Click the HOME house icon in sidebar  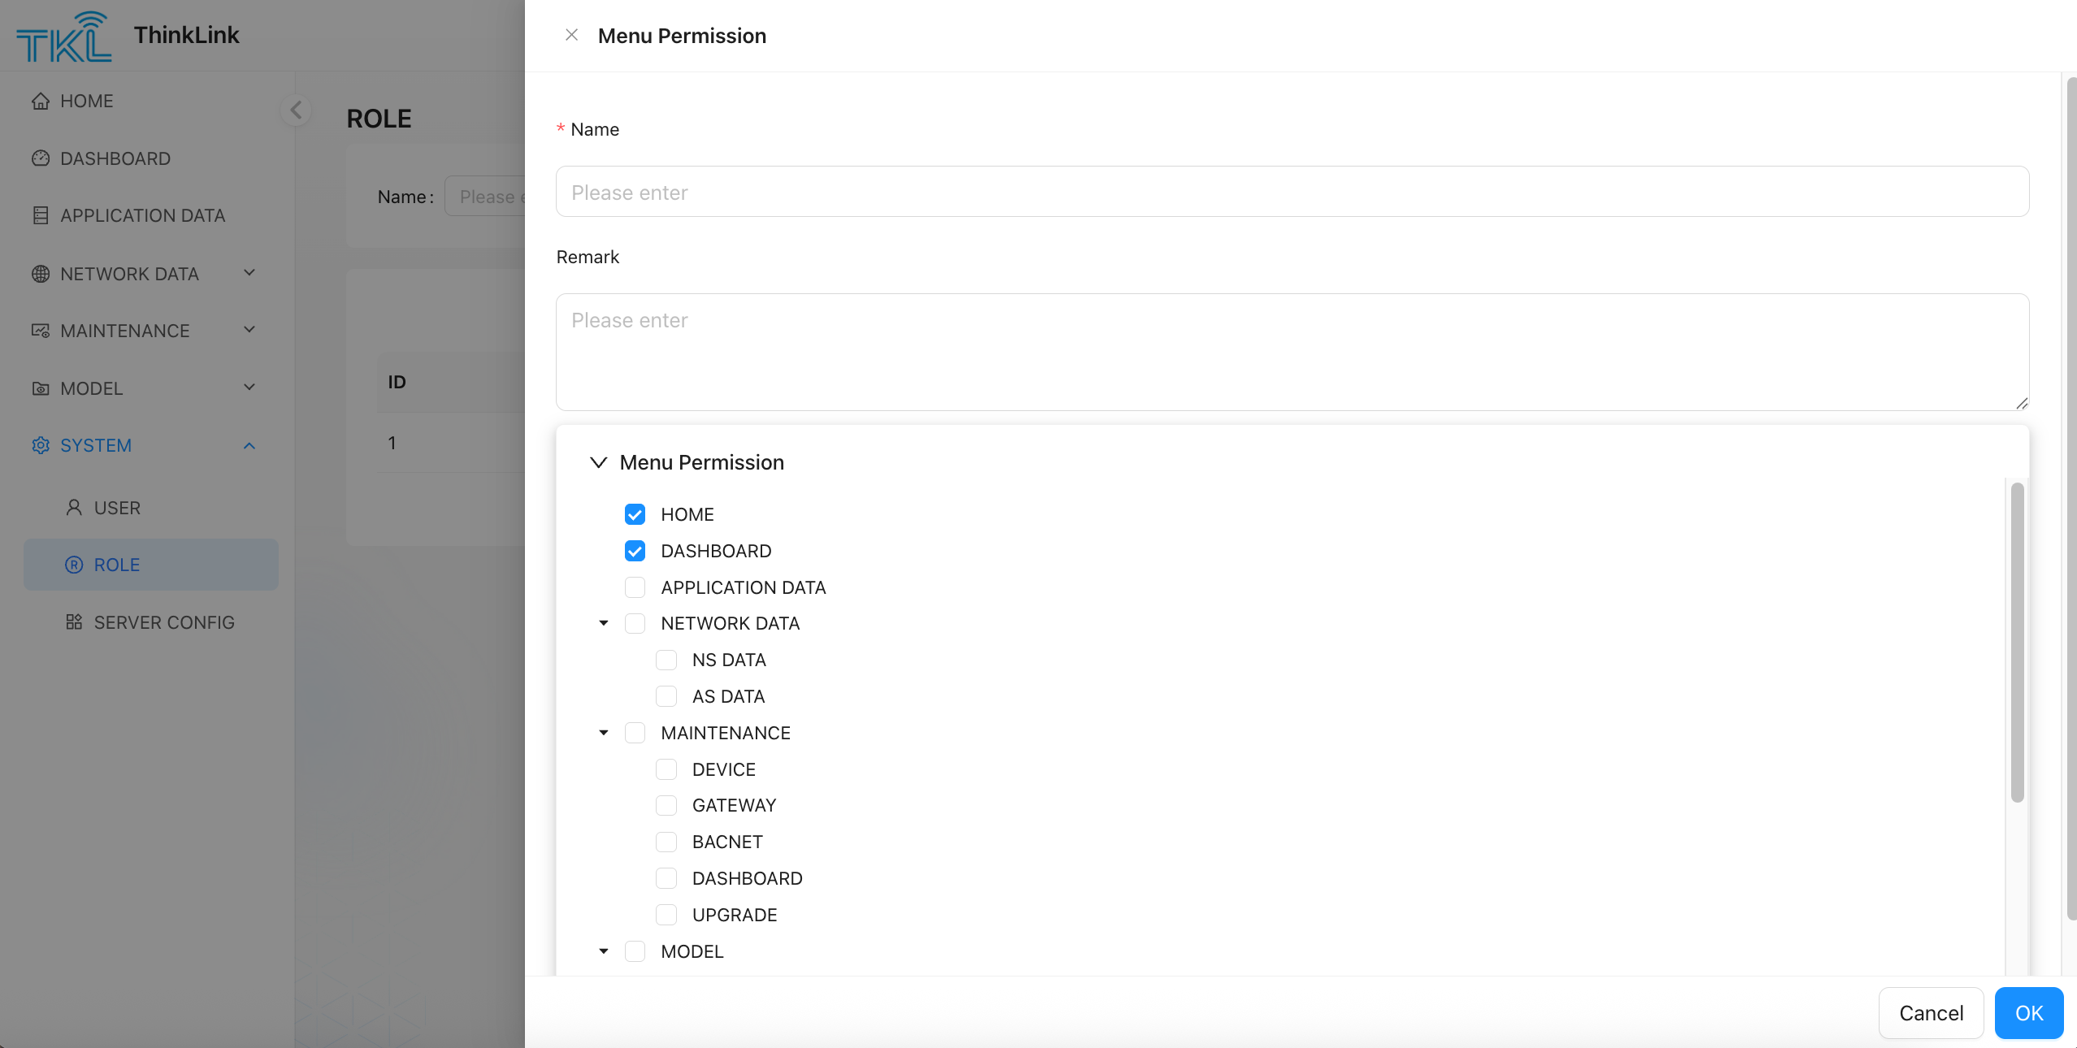pyautogui.click(x=41, y=102)
